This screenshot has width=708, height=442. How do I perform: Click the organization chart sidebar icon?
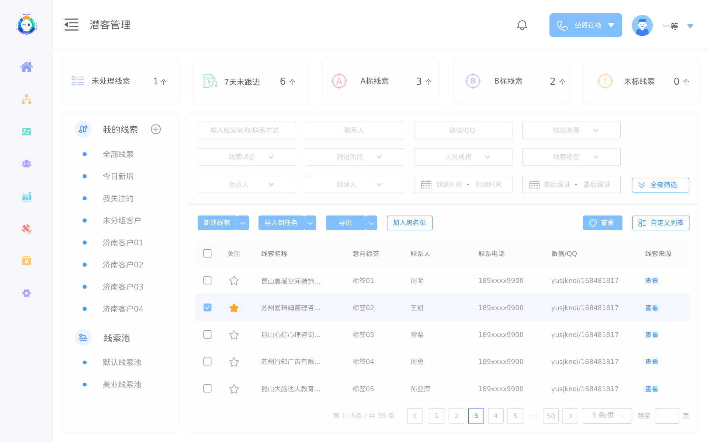[x=26, y=99]
